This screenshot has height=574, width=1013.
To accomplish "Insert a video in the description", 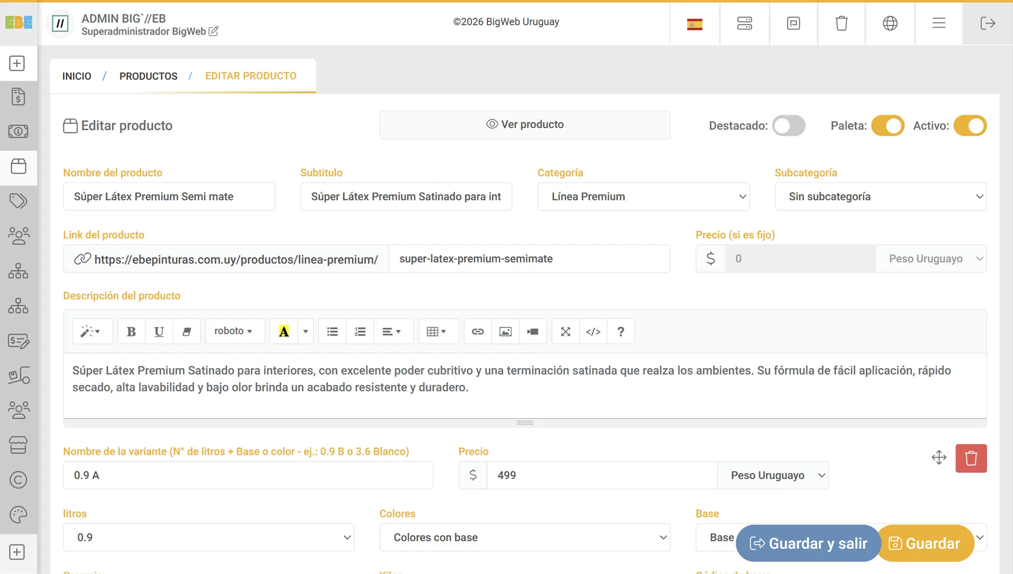I will [x=533, y=332].
